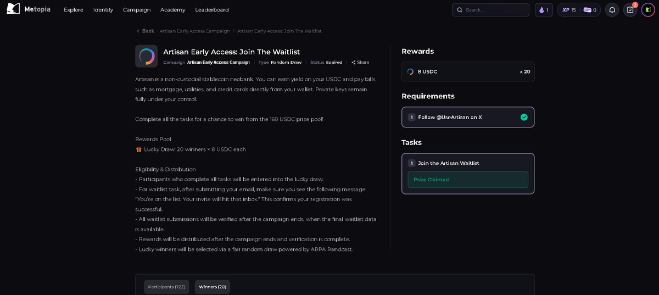Open the Join the Artisan Waitlist task
Viewport: 659px width, 295px height.
click(x=468, y=174)
